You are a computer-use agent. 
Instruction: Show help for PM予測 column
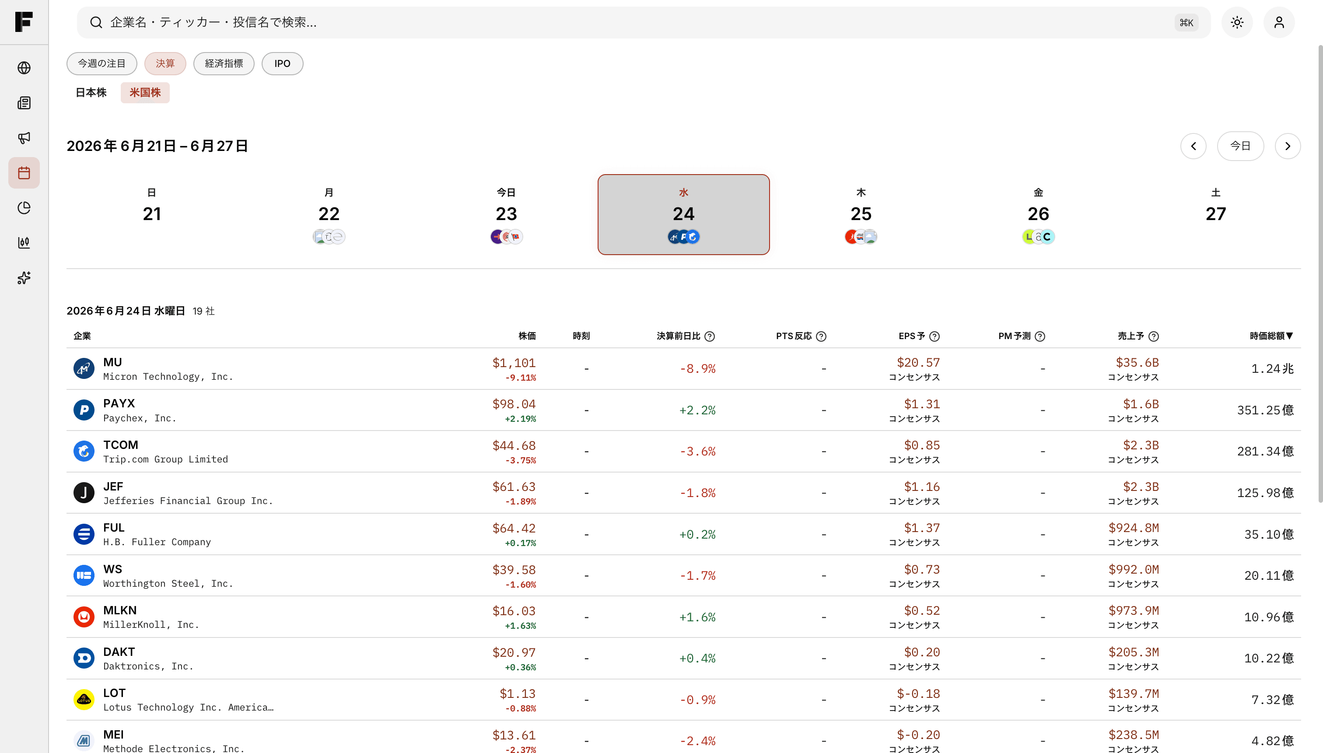coord(1040,336)
